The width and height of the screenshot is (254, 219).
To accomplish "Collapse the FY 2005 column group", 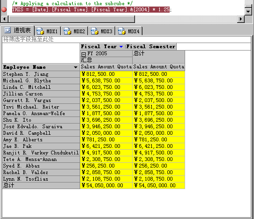I will [x=83, y=54].
